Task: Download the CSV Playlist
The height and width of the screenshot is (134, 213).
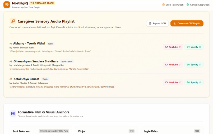Action: coord(187,23)
